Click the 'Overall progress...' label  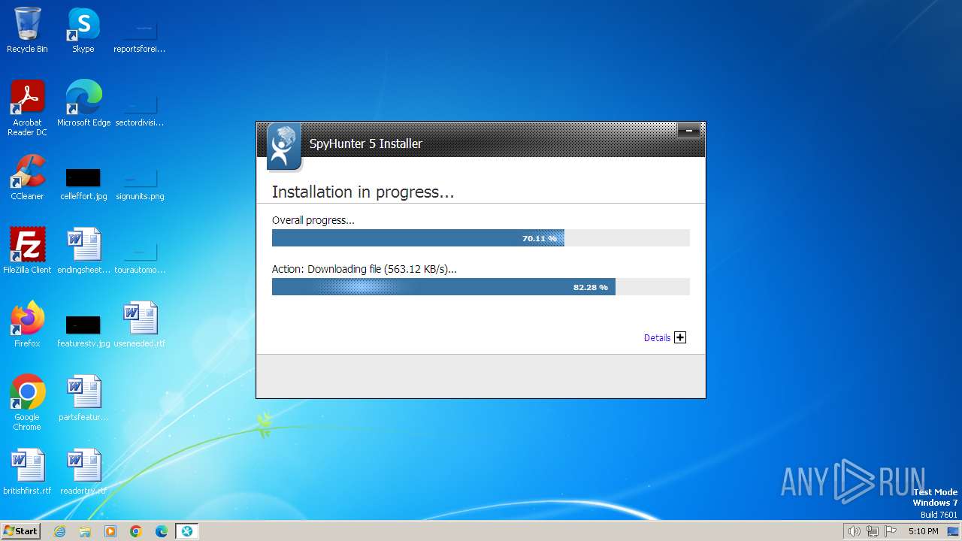click(x=313, y=220)
